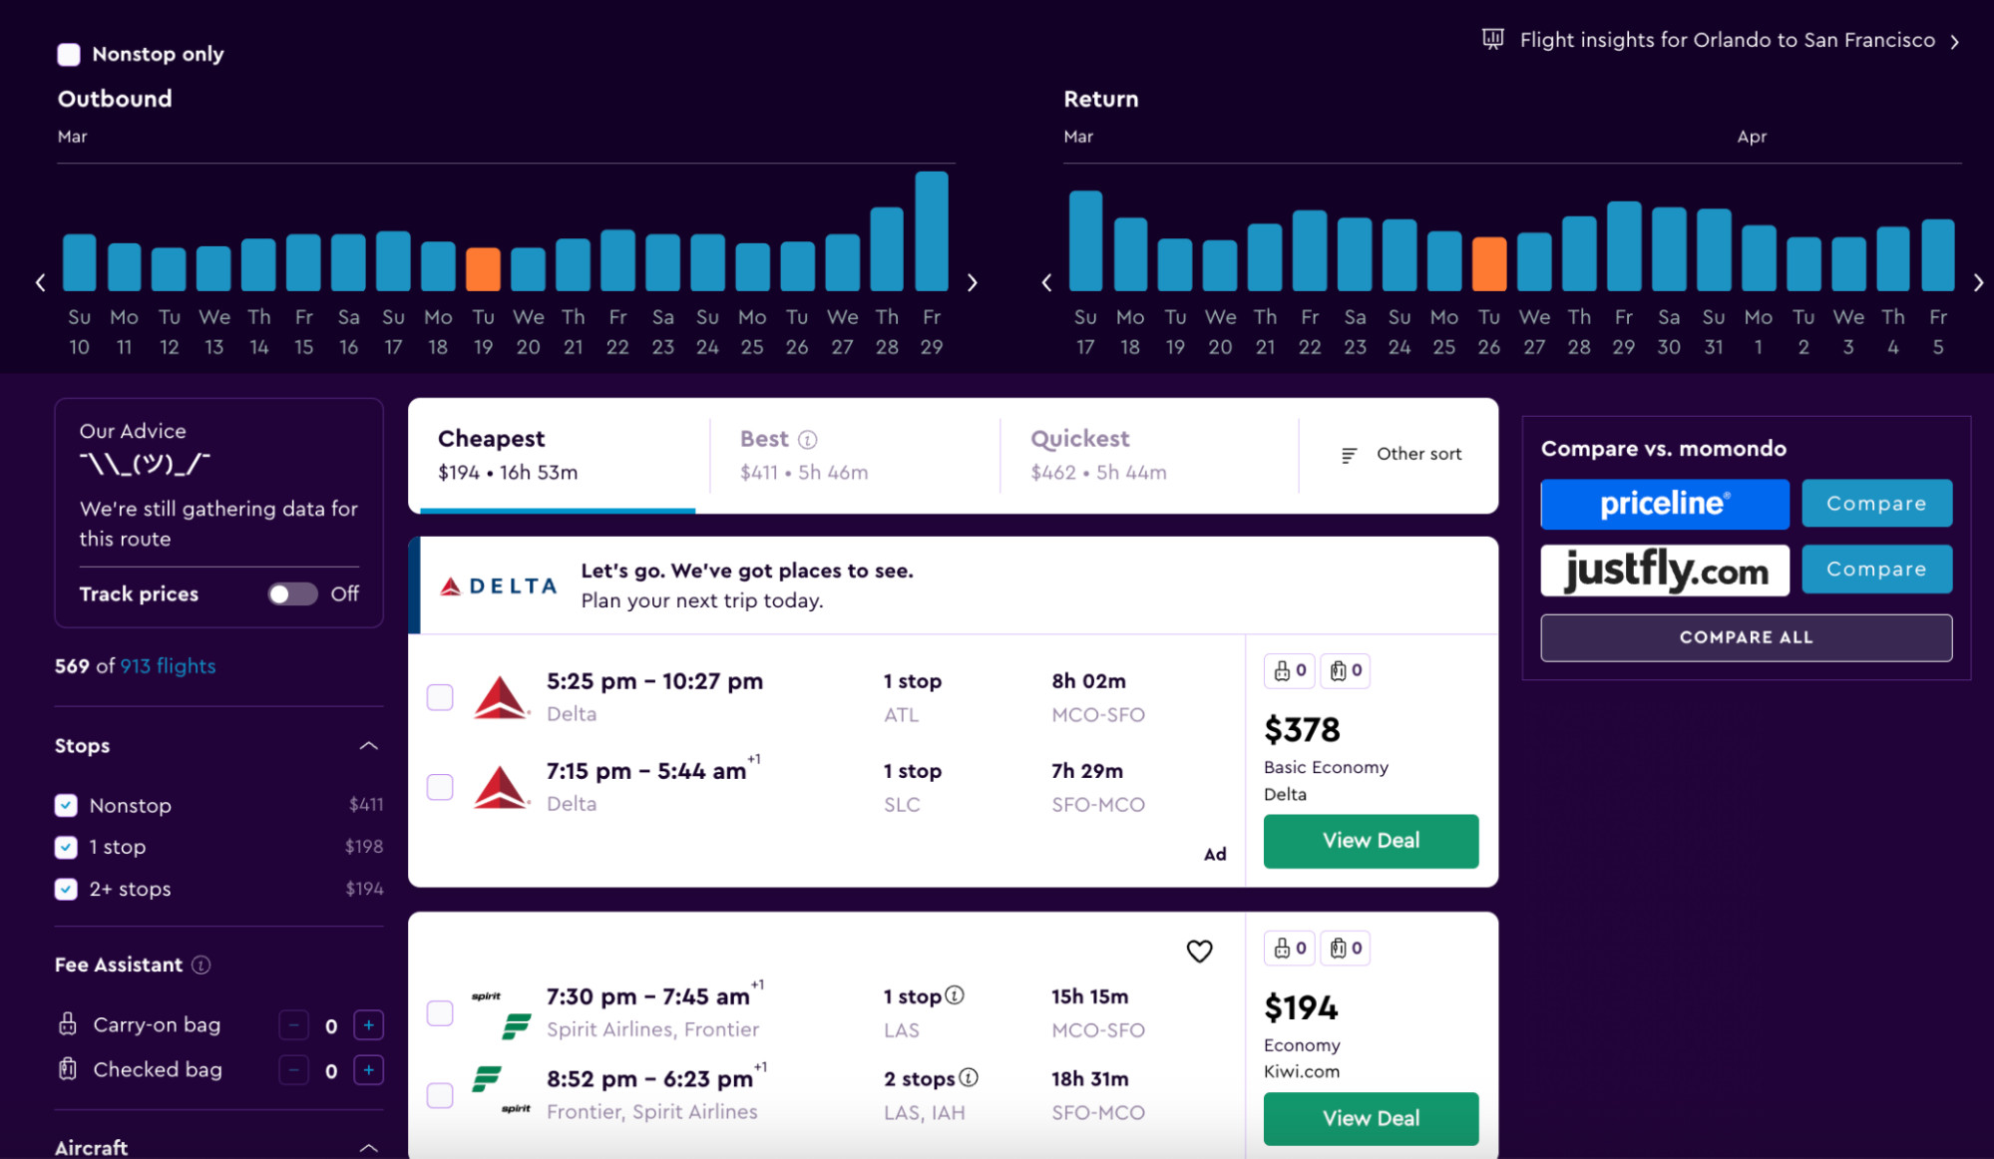Click the $378 price text
Viewport: 1994px width, 1159px height.
pos(1302,730)
